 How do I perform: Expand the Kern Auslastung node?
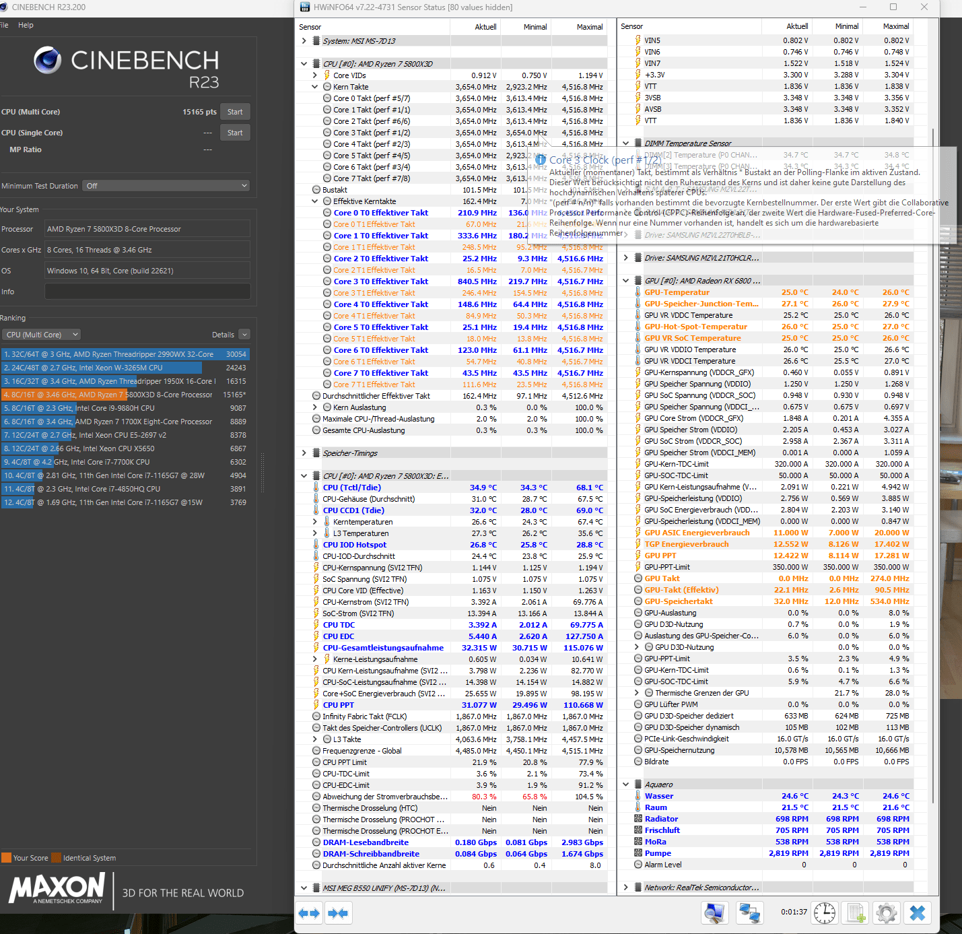(x=314, y=407)
